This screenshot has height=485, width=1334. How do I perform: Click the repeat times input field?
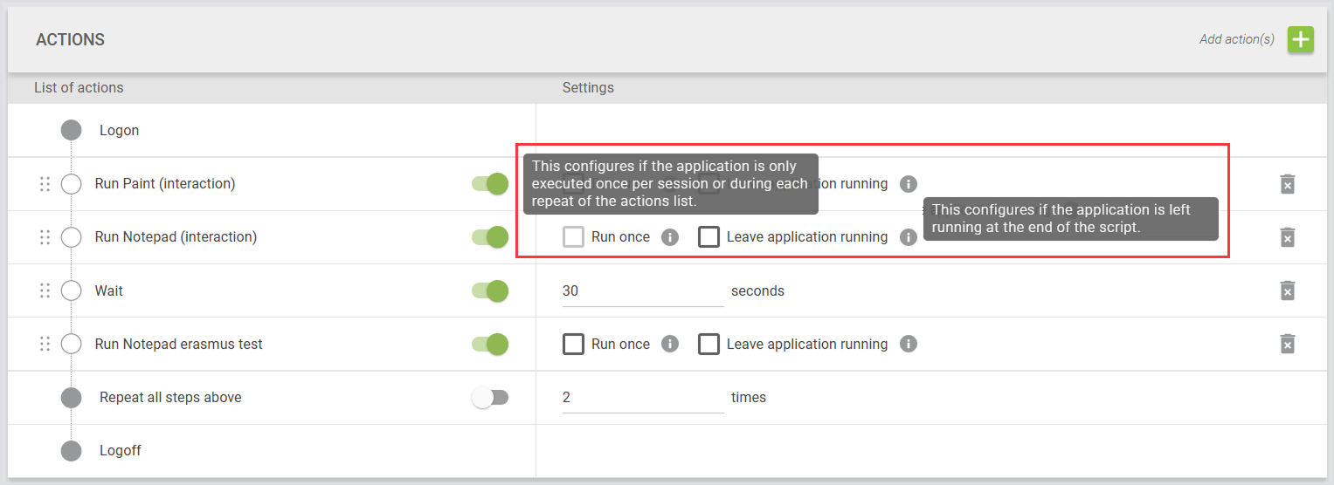pos(642,398)
